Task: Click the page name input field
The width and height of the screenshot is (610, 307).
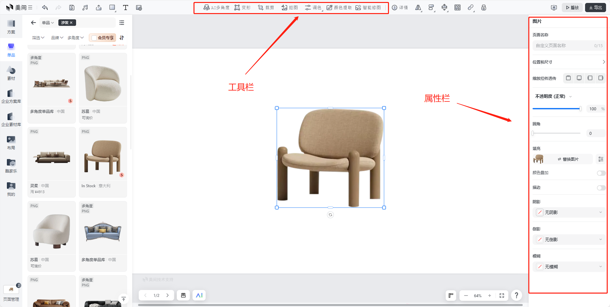Action: tap(569, 45)
